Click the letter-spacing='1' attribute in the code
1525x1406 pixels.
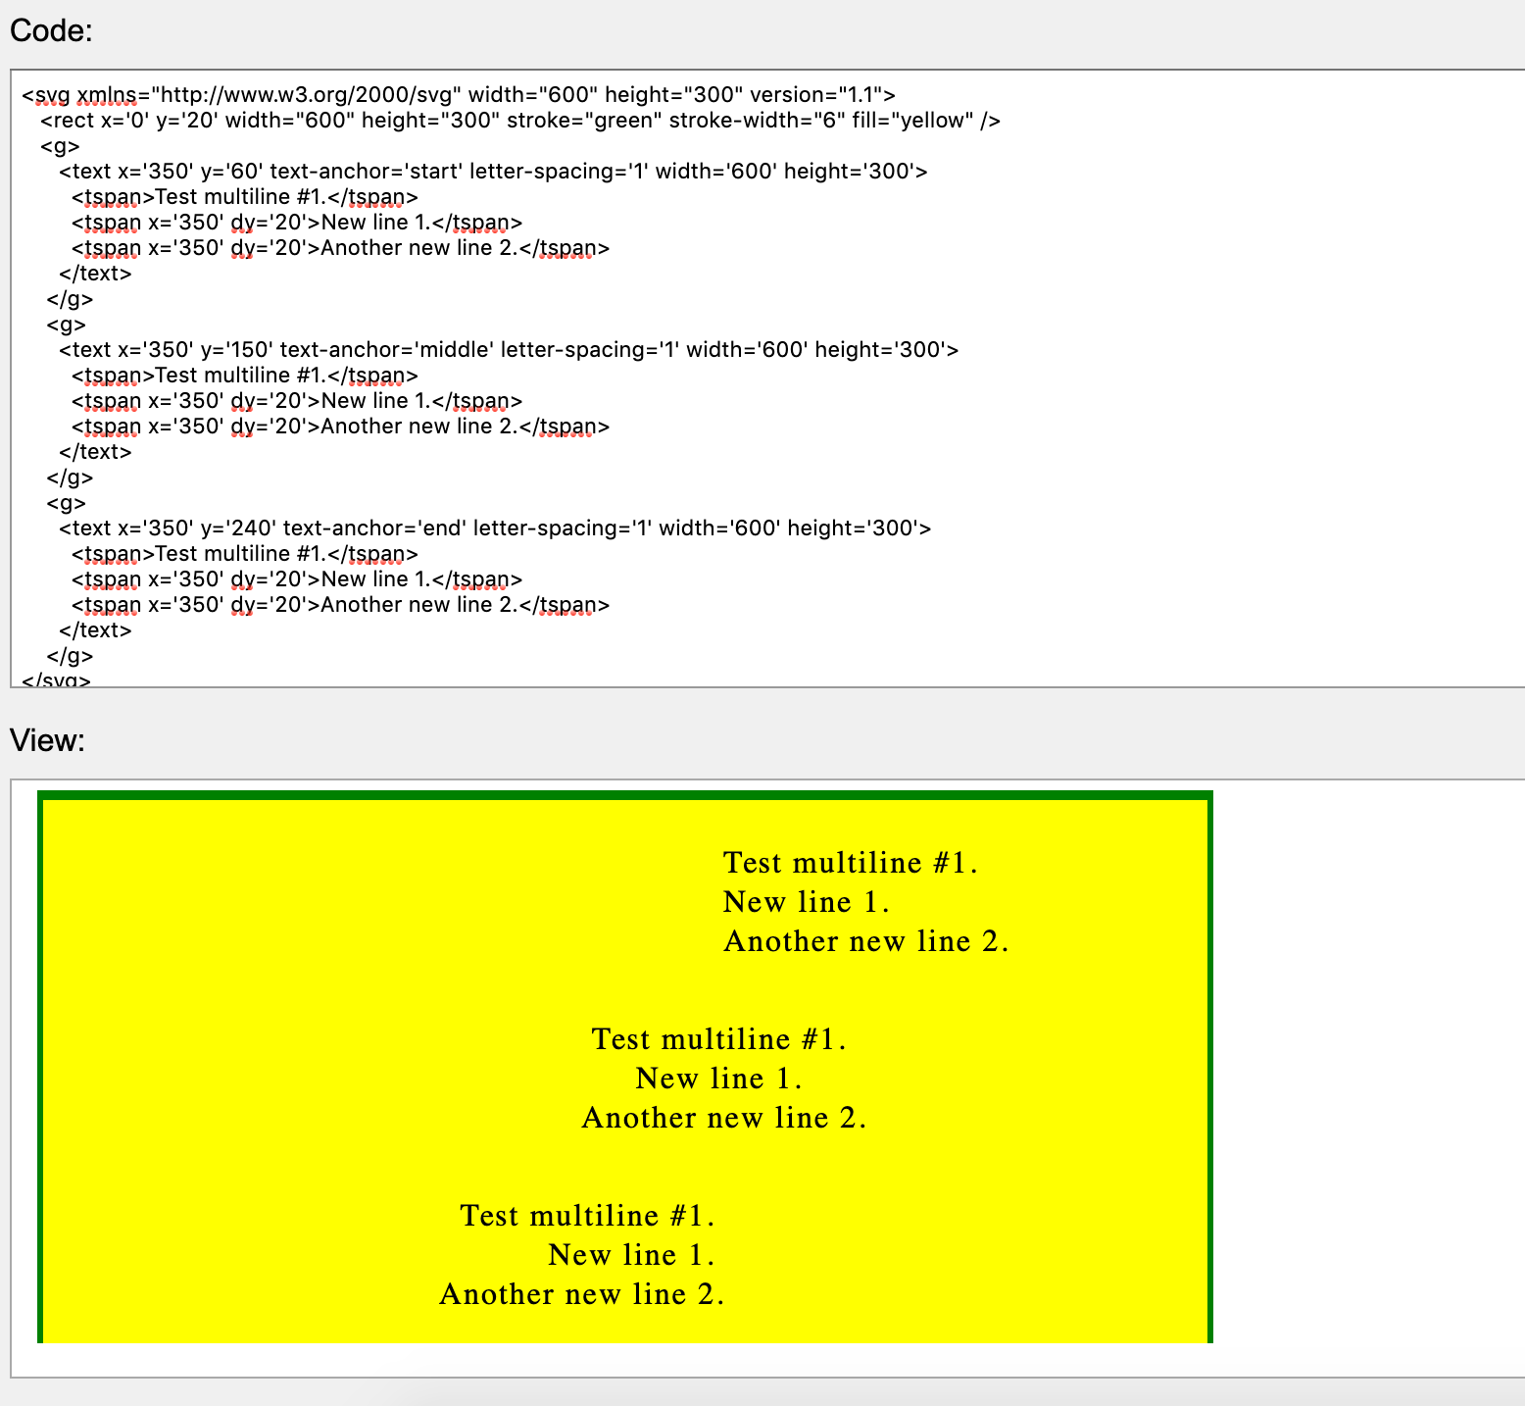tap(559, 171)
